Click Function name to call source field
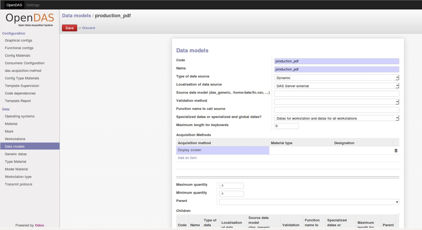The image size is (422, 230). 336,110
